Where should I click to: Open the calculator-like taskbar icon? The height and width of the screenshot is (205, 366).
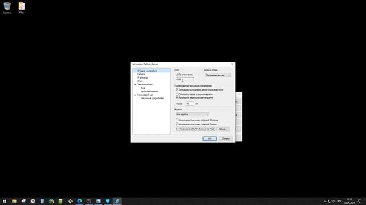point(42,201)
